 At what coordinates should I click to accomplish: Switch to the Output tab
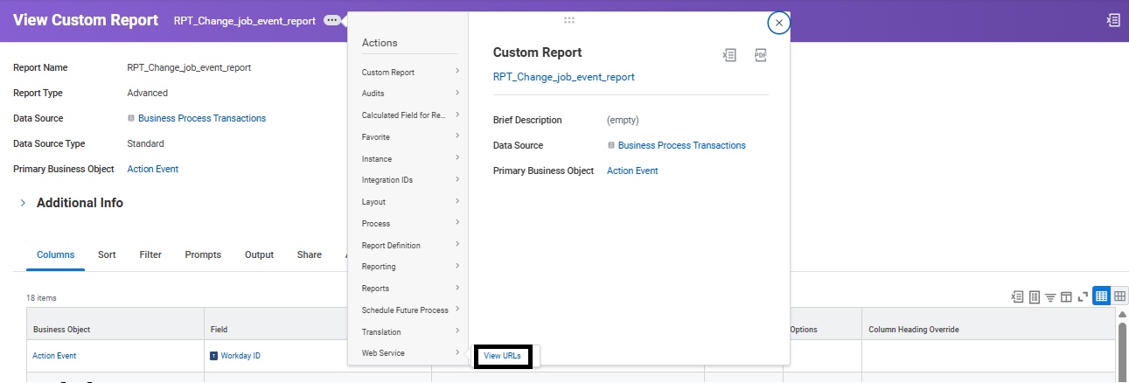(259, 254)
